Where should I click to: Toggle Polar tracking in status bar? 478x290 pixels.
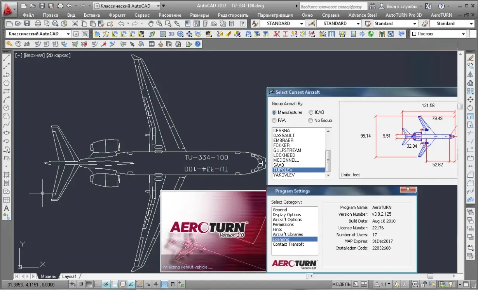[x=106, y=284]
